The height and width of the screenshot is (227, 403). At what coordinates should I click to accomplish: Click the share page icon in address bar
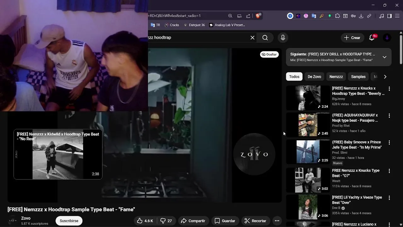coord(248,16)
